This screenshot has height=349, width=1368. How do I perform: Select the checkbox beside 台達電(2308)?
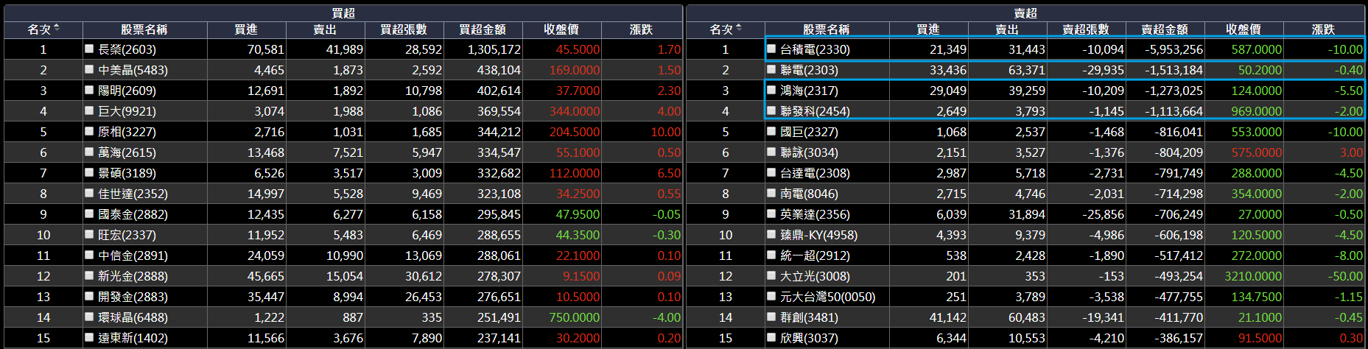point(771,172)
